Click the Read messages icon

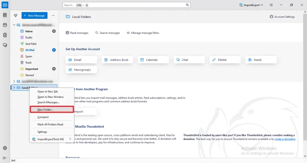(x=67, y=33)
